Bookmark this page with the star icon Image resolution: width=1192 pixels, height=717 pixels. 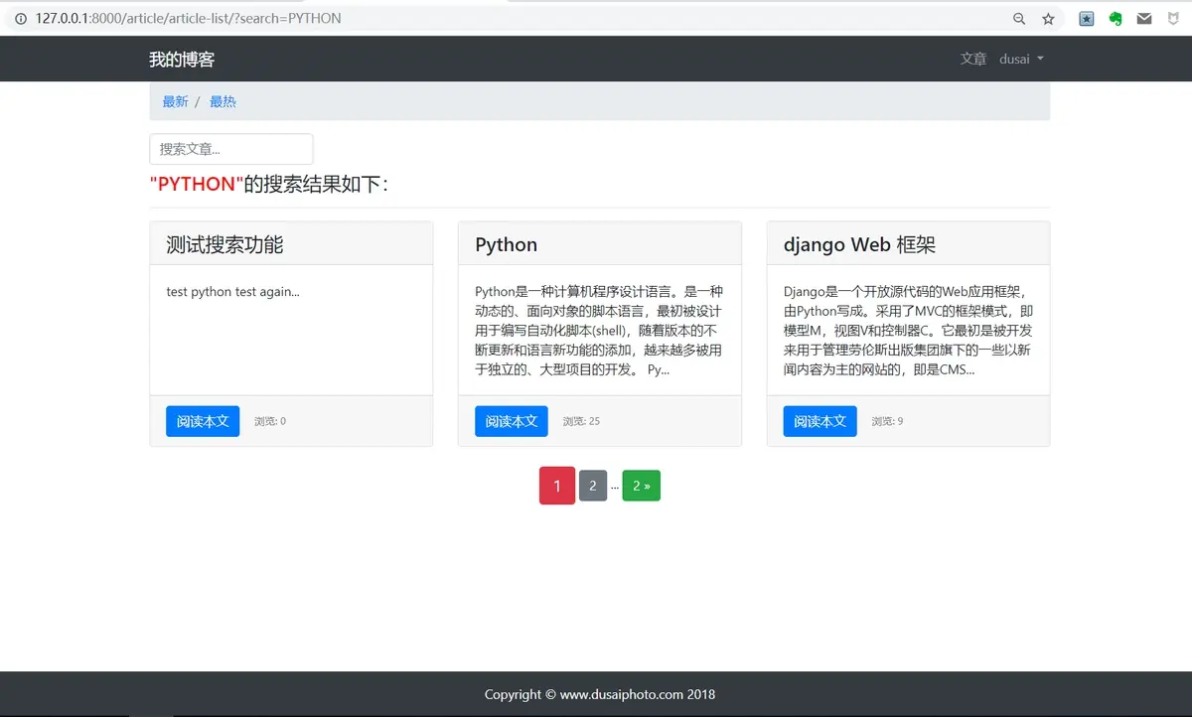[1048, 18]
